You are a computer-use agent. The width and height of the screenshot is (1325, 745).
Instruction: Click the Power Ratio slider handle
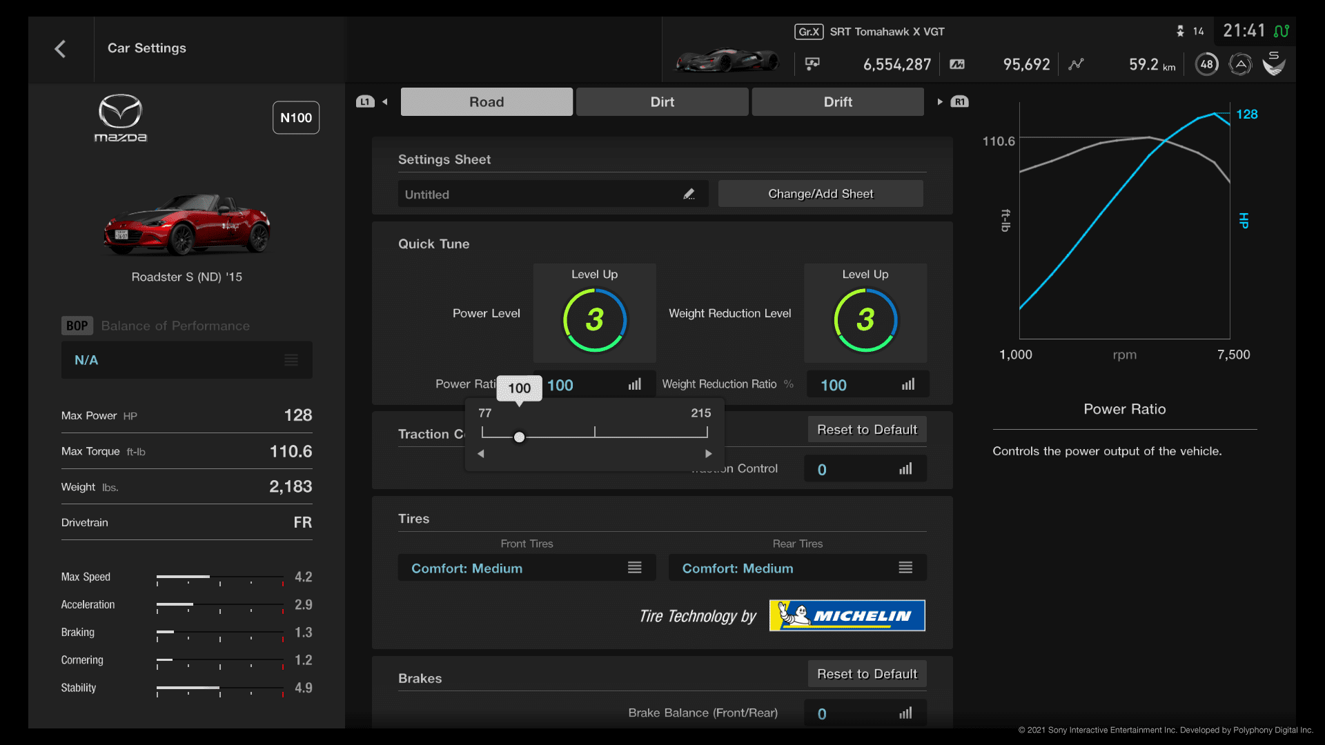[520, 437]
